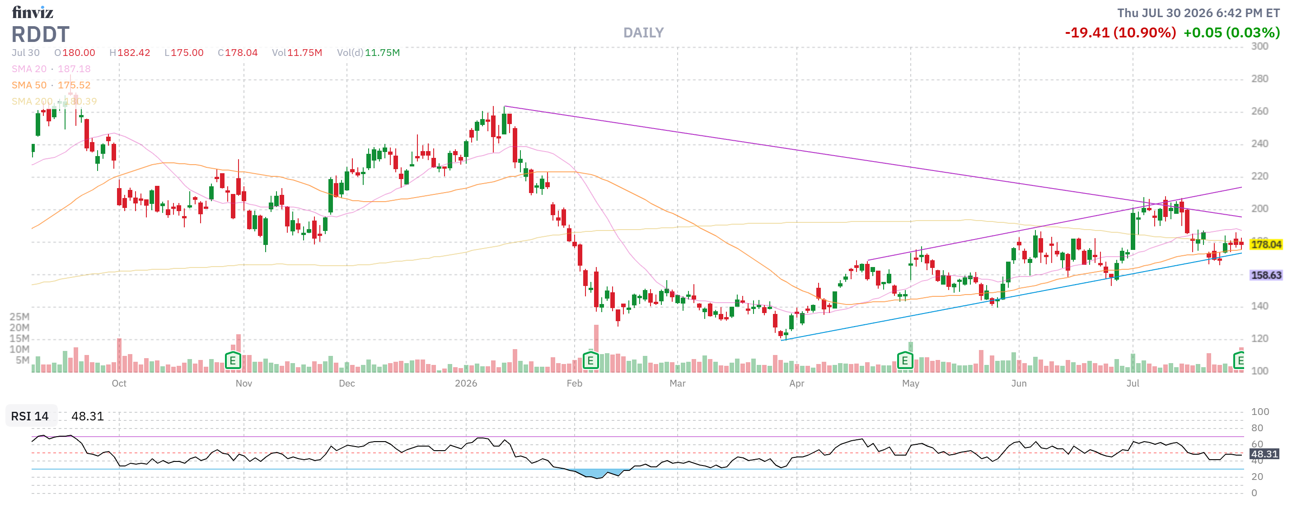Click the 10M label on the volume scale
The width and height of the screenshot is (1292, 507).
click(x=19, y=349)
